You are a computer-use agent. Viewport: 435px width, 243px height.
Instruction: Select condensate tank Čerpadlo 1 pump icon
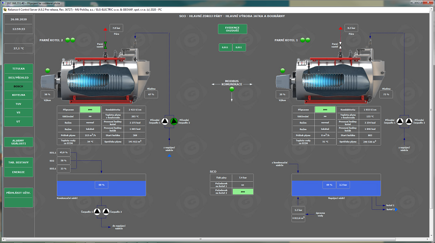pos(97,212)
